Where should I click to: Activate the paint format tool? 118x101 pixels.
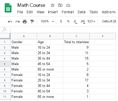[32, 21]
